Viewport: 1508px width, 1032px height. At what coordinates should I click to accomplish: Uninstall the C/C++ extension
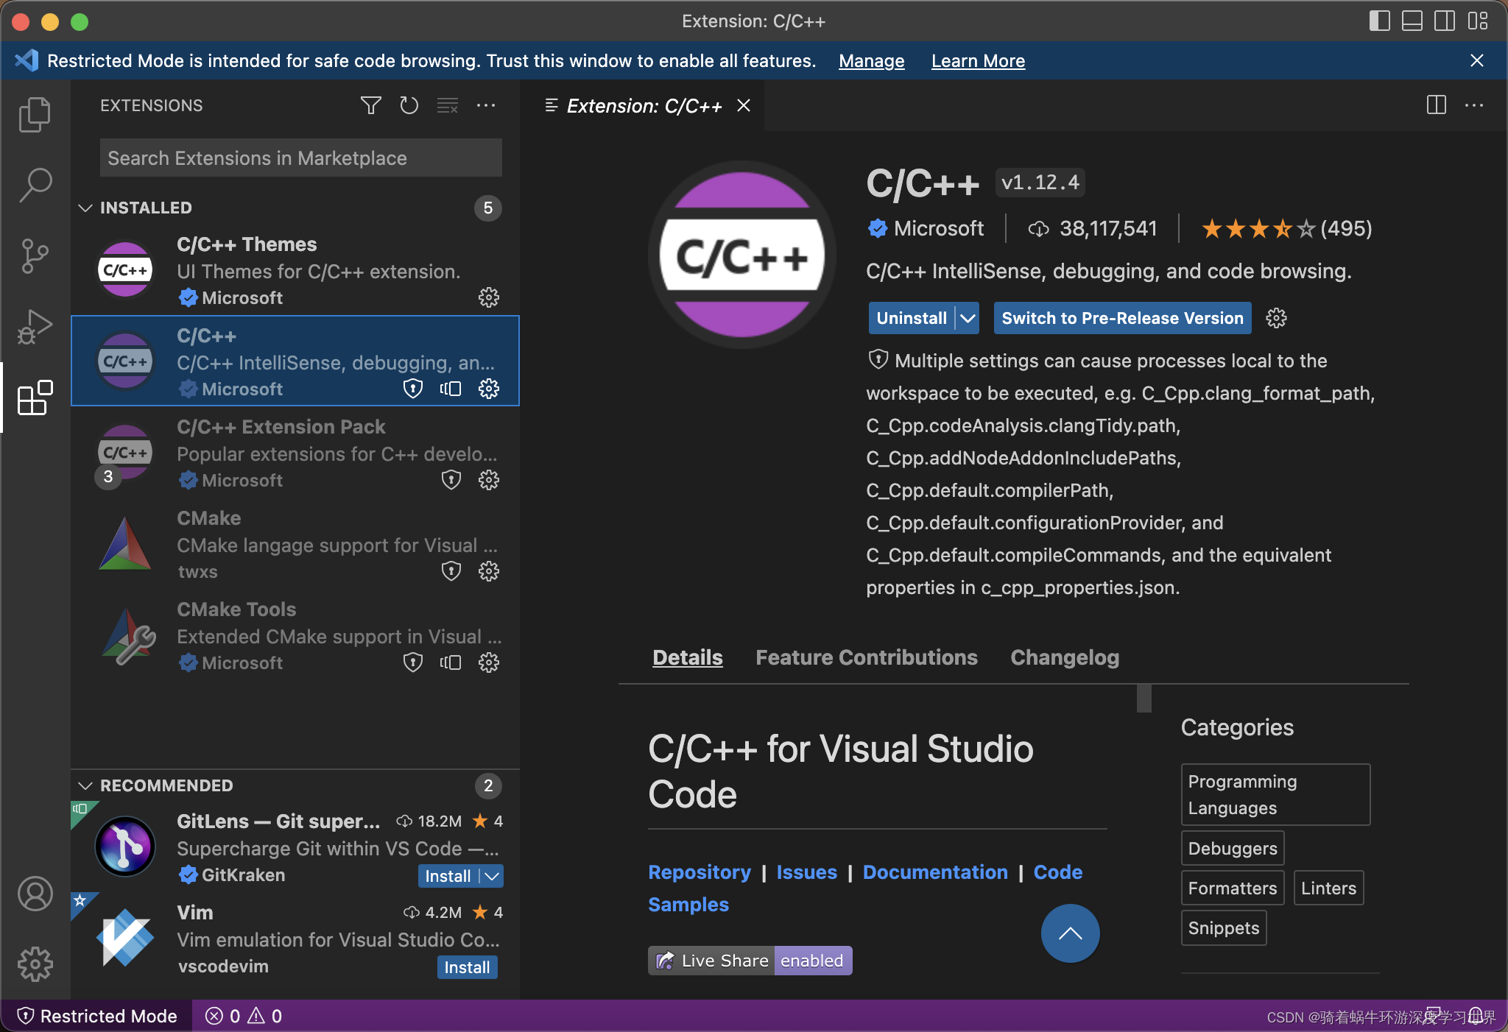(x=911, y=318)
